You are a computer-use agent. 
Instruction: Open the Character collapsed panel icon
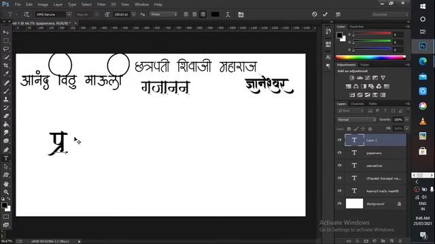coord(328,57)
